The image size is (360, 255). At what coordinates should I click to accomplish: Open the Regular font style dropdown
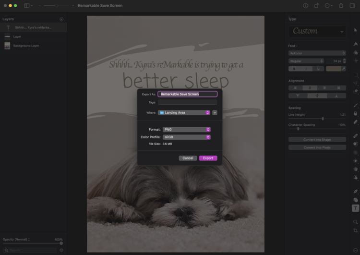coord(306,61)
